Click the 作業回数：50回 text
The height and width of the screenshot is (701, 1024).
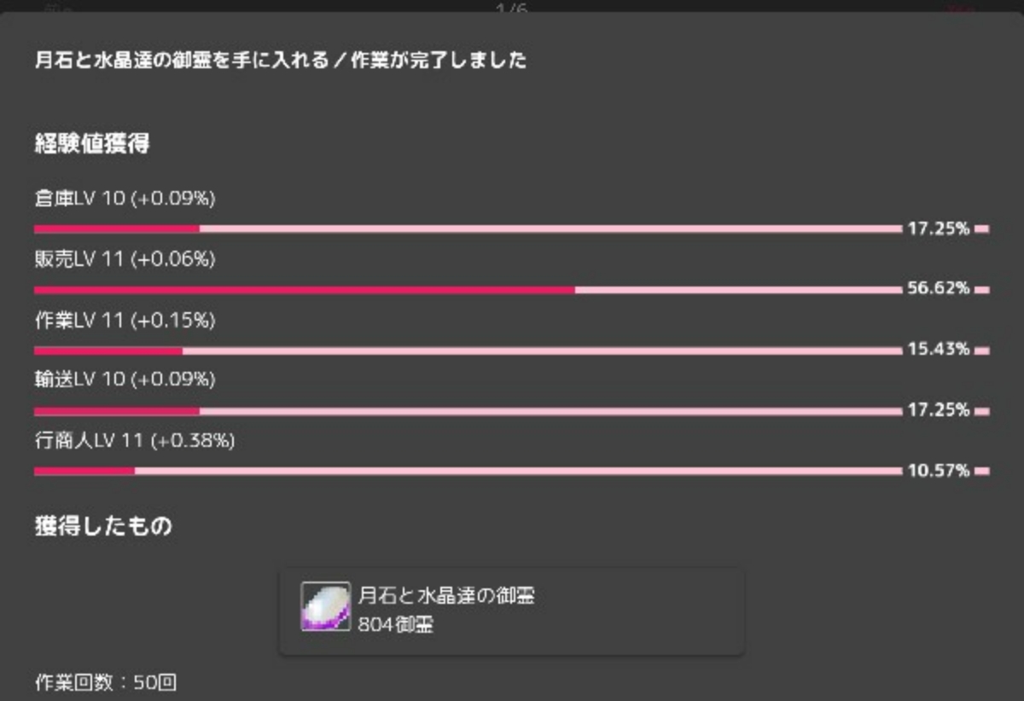105,683
